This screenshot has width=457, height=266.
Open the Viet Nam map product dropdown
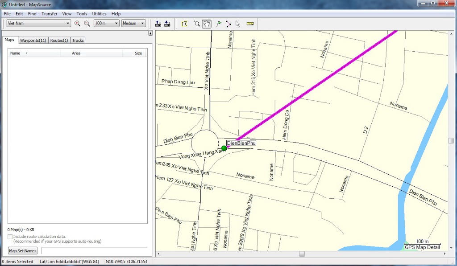[38, 23]
